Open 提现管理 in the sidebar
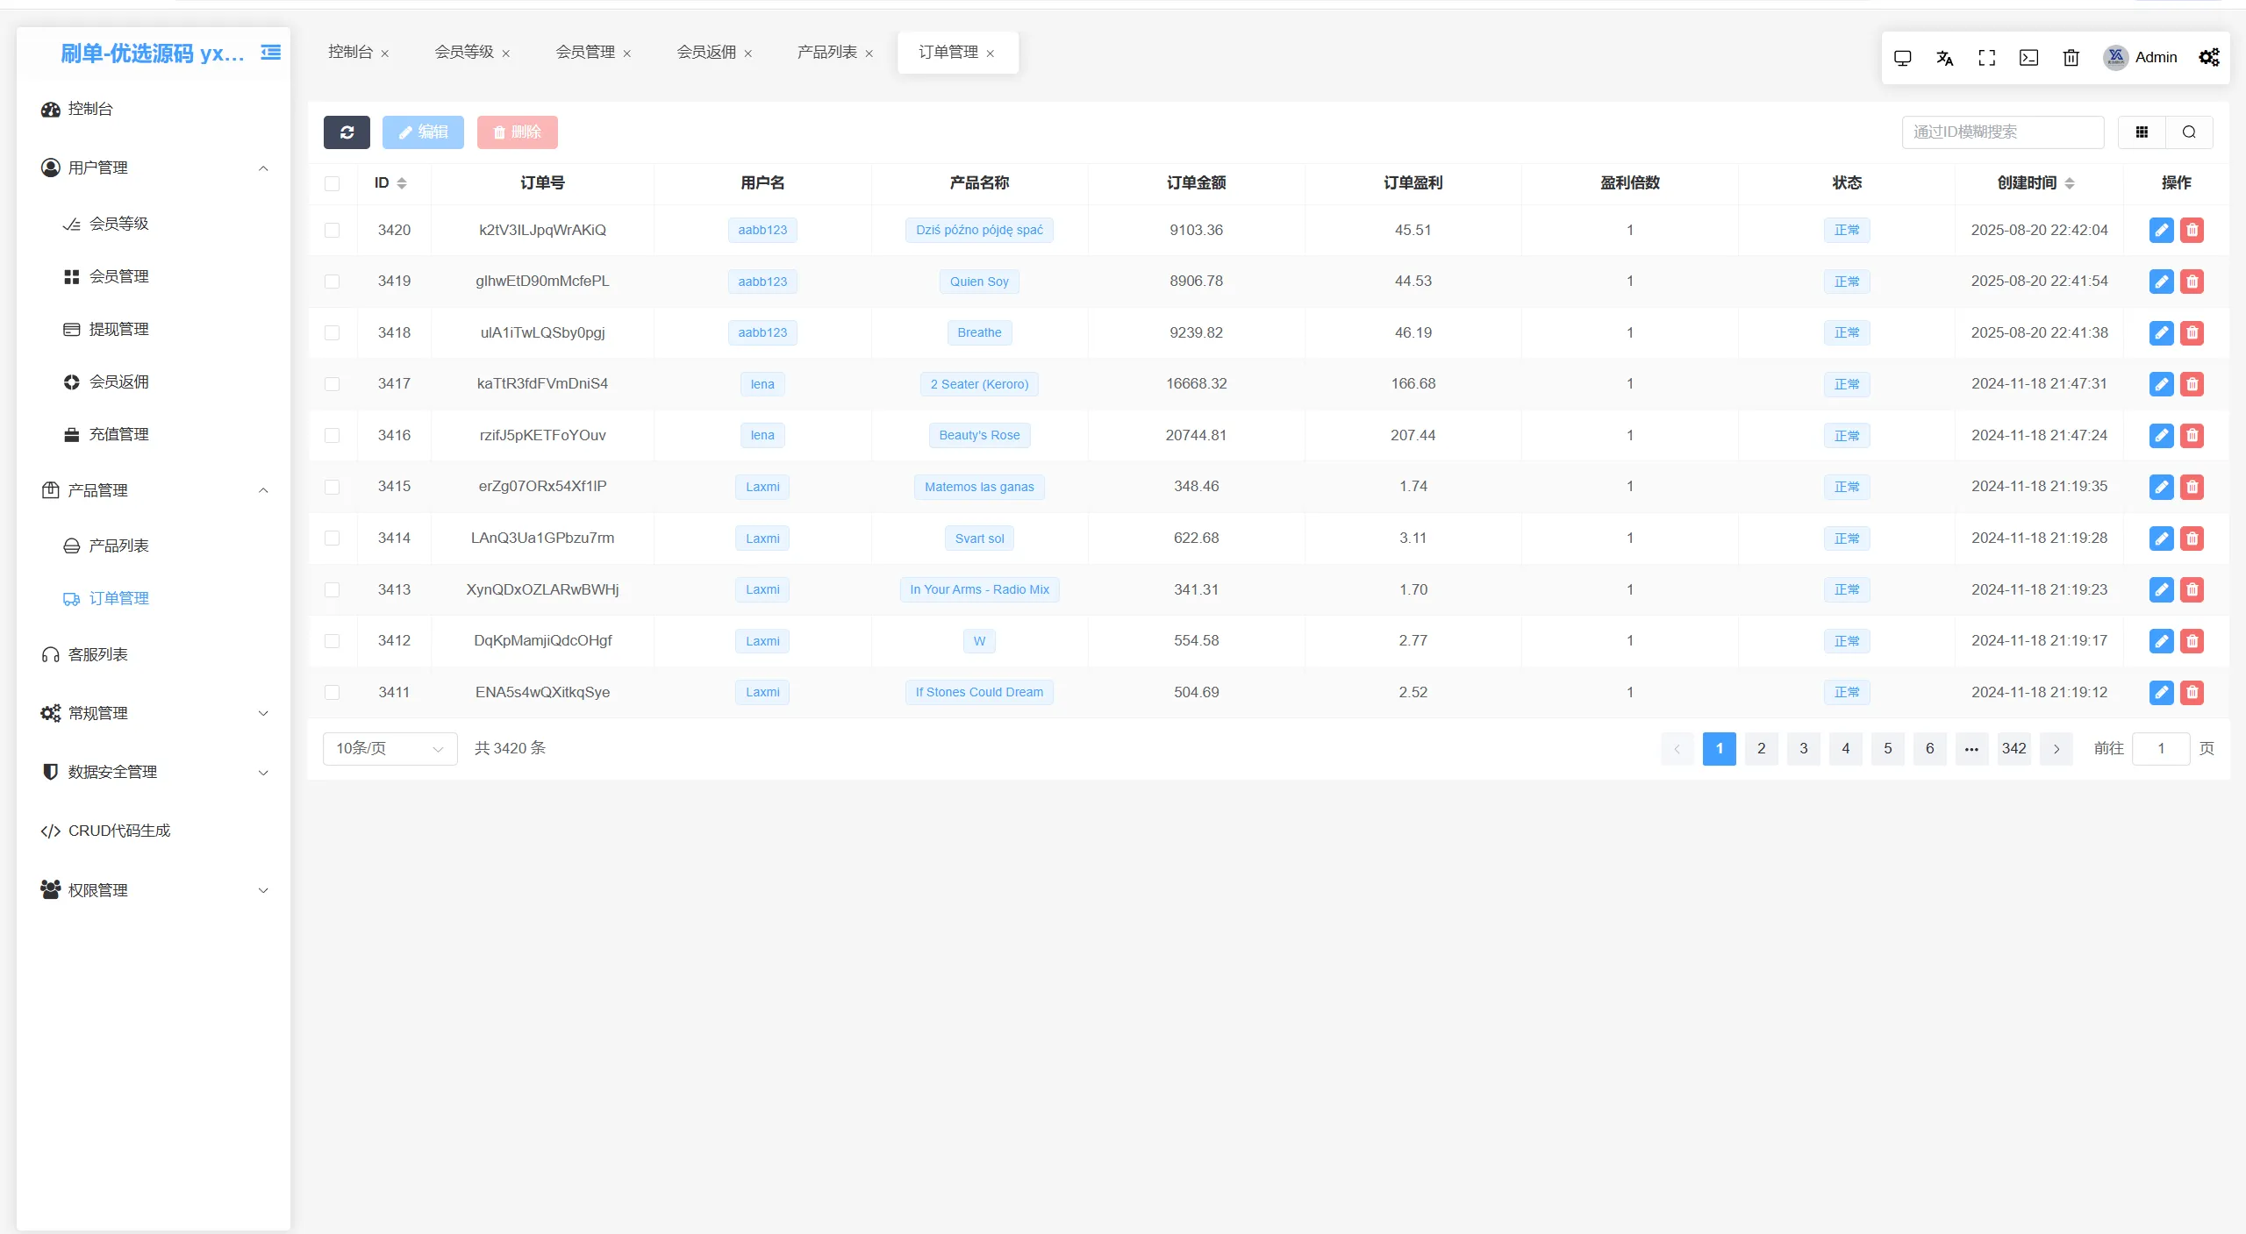Screen dimensions: 2246x1234 118,329
